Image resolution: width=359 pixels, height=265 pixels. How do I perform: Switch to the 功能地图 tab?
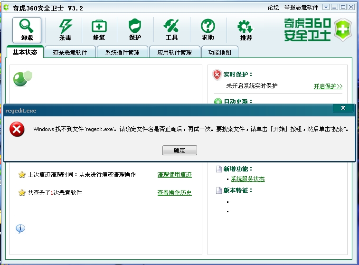(219, 52)
